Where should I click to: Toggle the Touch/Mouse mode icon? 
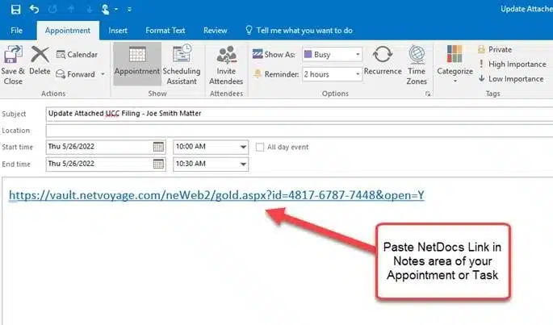105,9
